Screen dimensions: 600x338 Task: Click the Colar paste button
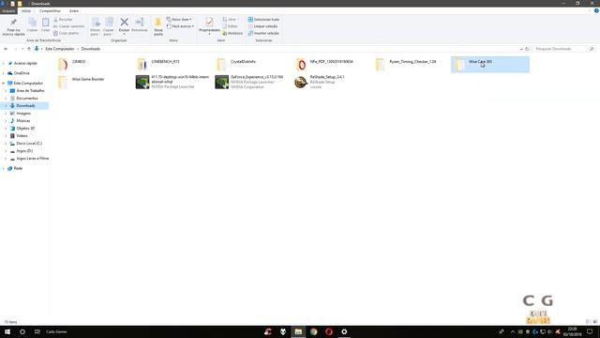point(45,25)
